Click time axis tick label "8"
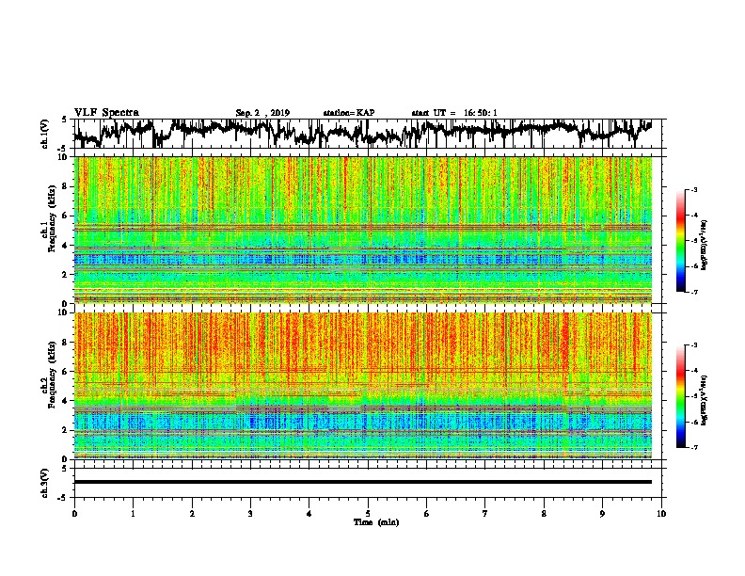The image size is (745, 576). 544,514
